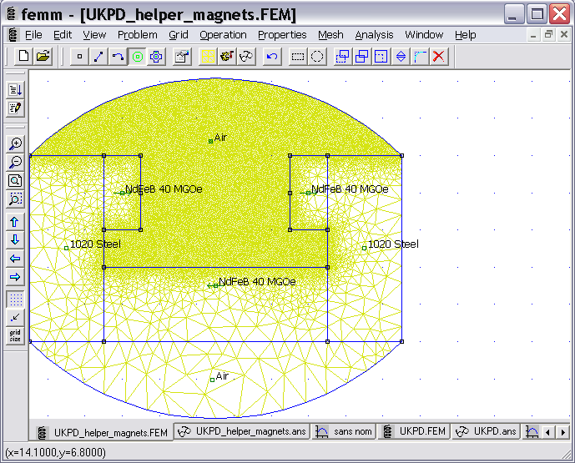Run analysis with crank icon
Screen dimensions: 575x463
(227, 57)
